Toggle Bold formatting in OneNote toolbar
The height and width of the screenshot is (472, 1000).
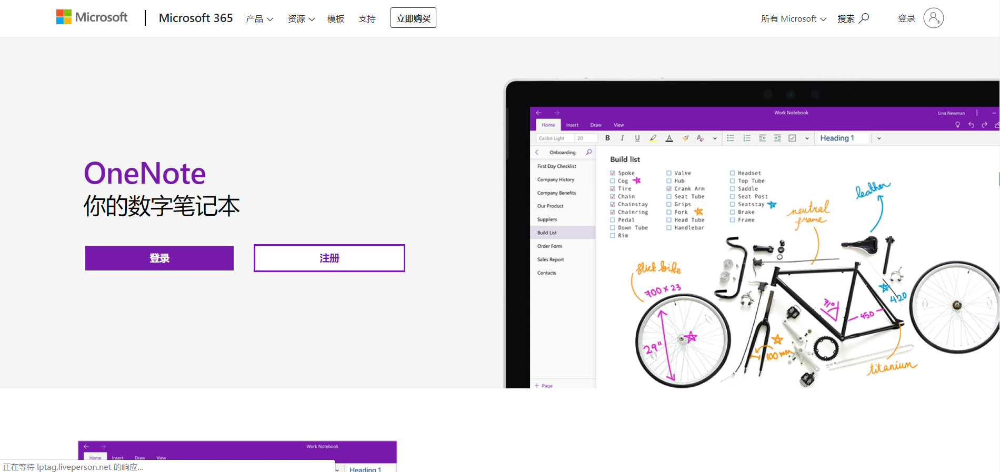pos(607,138)
